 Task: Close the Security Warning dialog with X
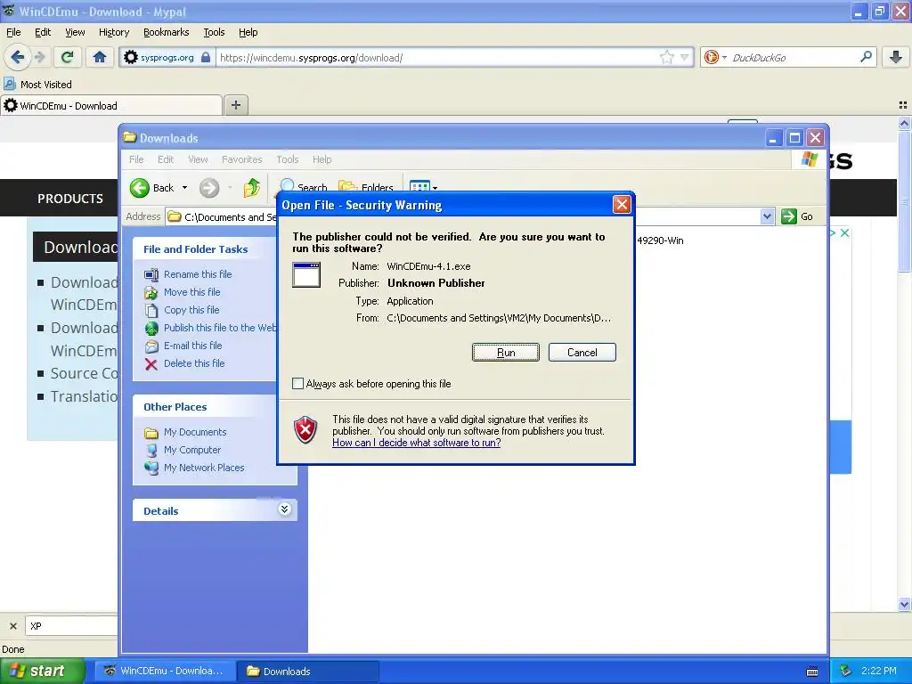click(x=622, y=204)
